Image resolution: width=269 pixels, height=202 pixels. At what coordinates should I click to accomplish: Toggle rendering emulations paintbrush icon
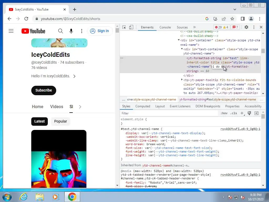tap(249, 113)
